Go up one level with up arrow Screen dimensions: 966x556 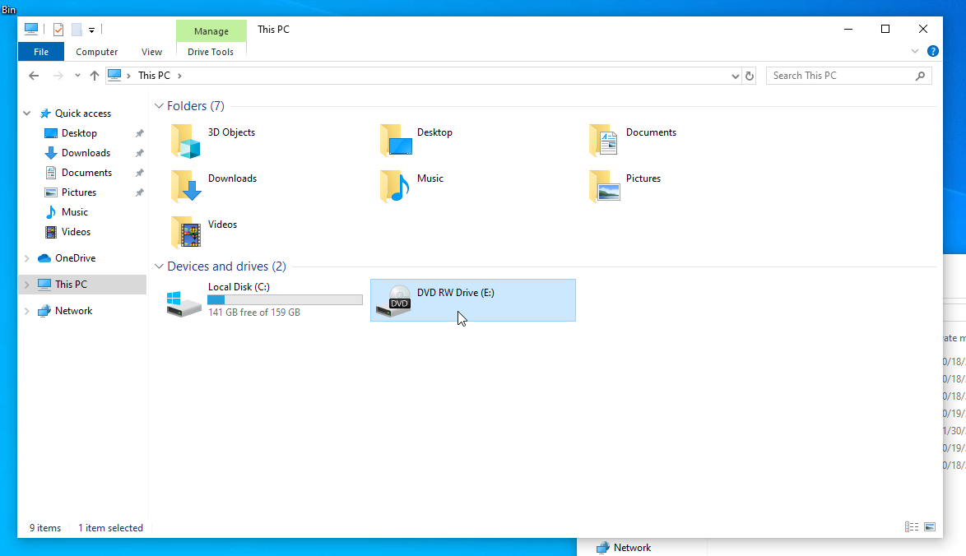[x=95, y=76]
